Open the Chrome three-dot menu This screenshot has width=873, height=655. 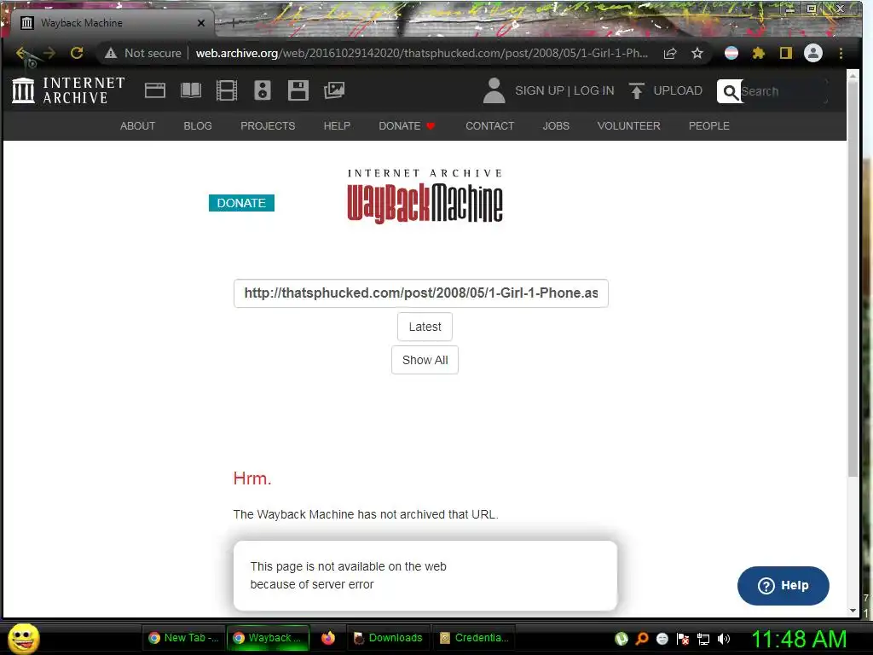841,53
